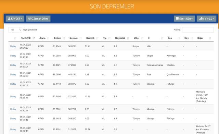The width and height of the screenshot is (219, 134).
Task: Click the Tarih(TS) column header text
Action: point(26,38)
